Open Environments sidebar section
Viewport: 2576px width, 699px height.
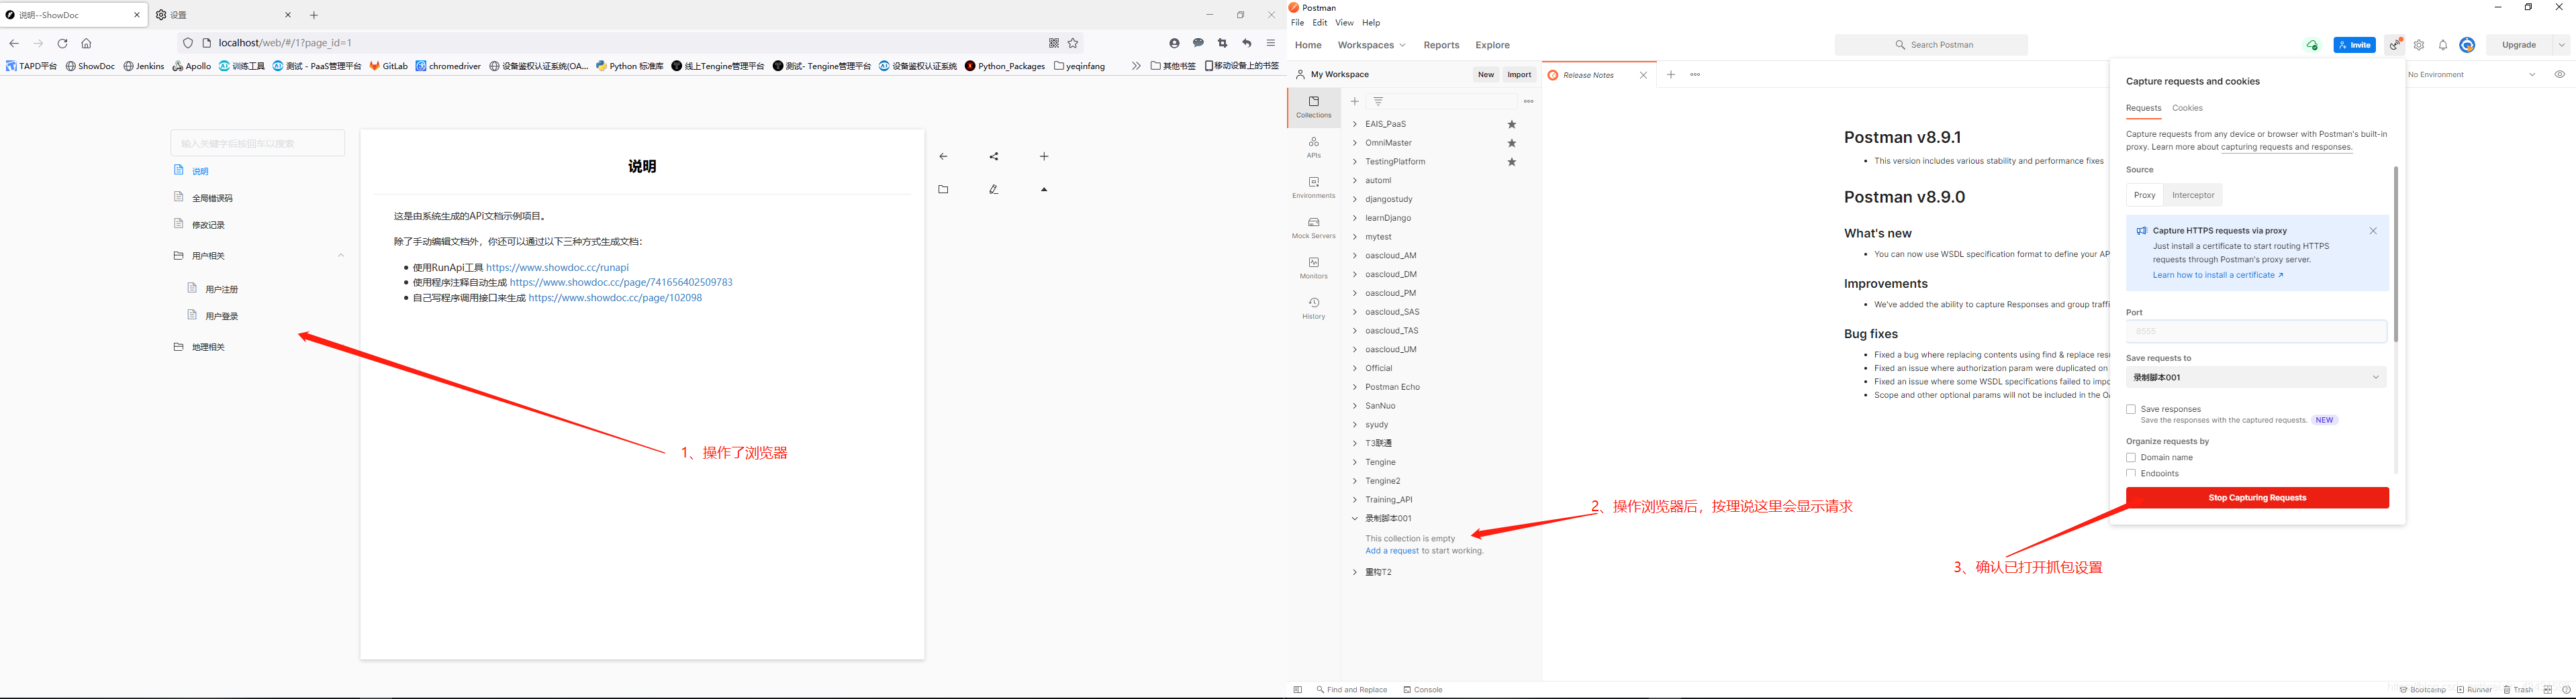click(x=1313, y=188)
